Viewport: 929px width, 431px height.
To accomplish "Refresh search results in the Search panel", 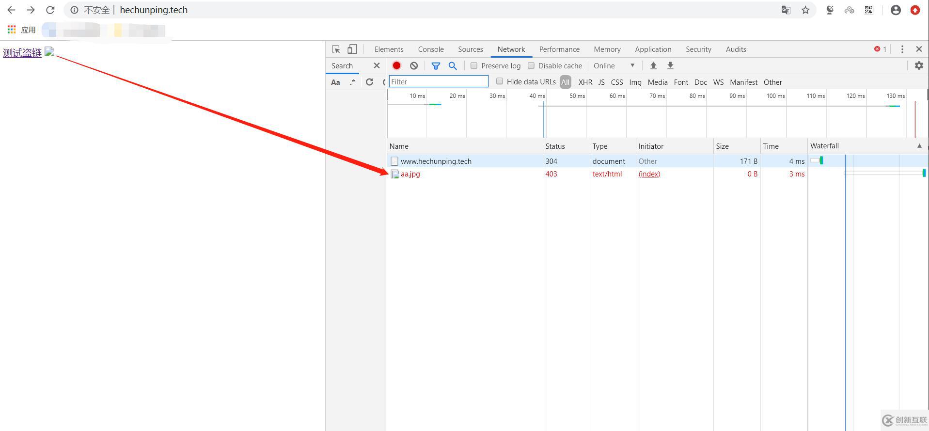I will pyautogui.click(x=369, y=82).
